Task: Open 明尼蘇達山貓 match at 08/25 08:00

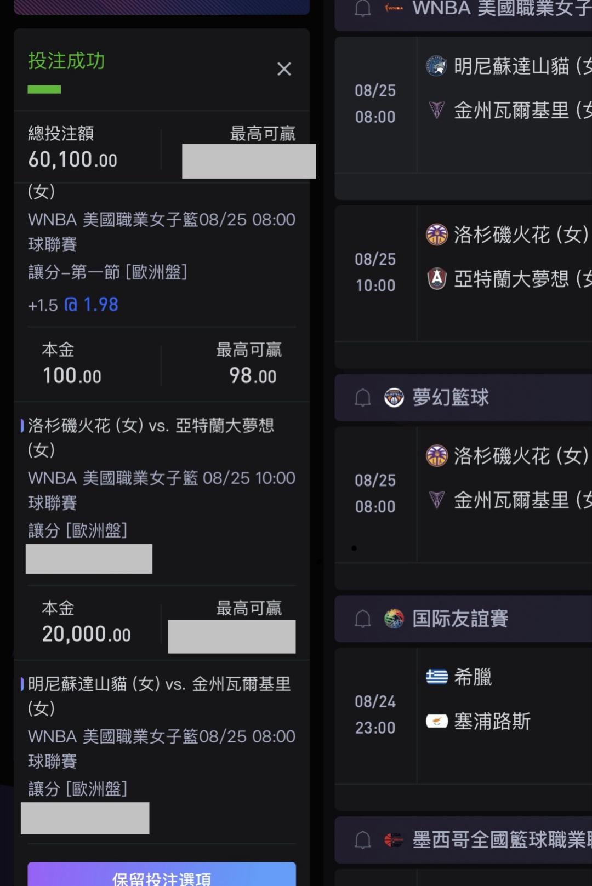Action: pos(463,105)
